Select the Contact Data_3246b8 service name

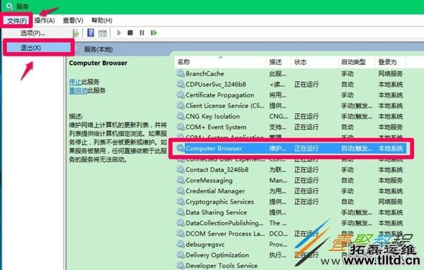[217, 170]
